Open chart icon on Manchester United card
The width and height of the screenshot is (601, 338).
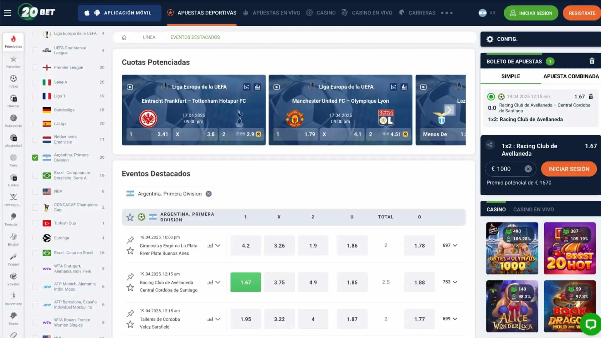point(393,87)
